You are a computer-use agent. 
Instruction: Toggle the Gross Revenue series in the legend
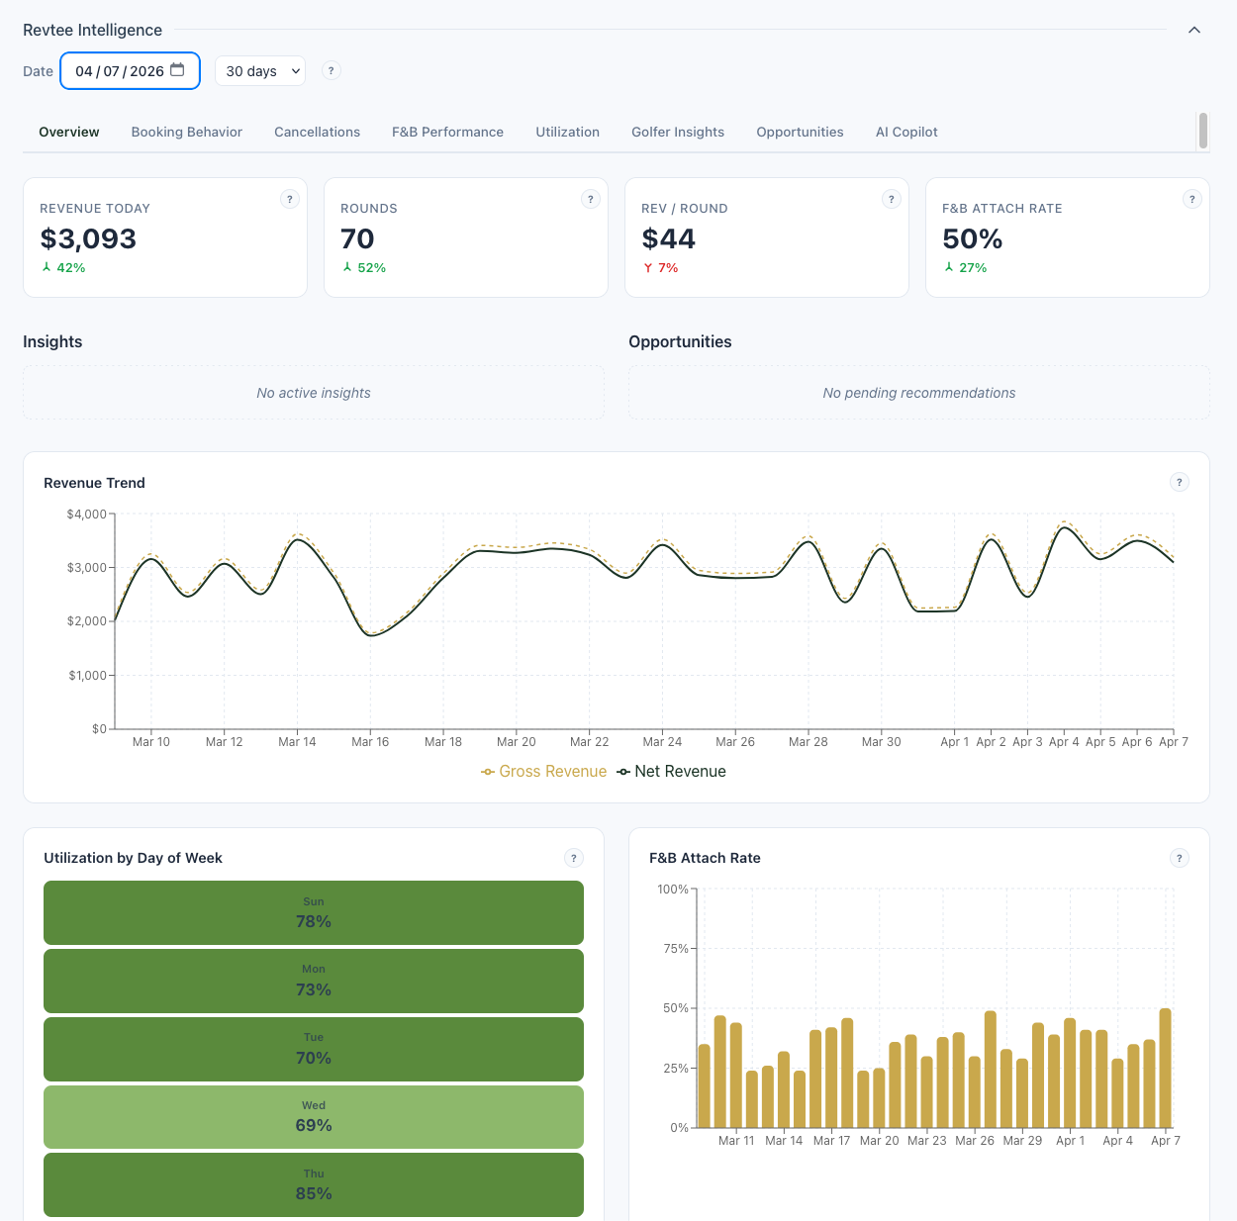543,771
